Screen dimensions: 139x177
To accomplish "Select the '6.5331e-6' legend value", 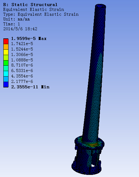I will [22, 70].
